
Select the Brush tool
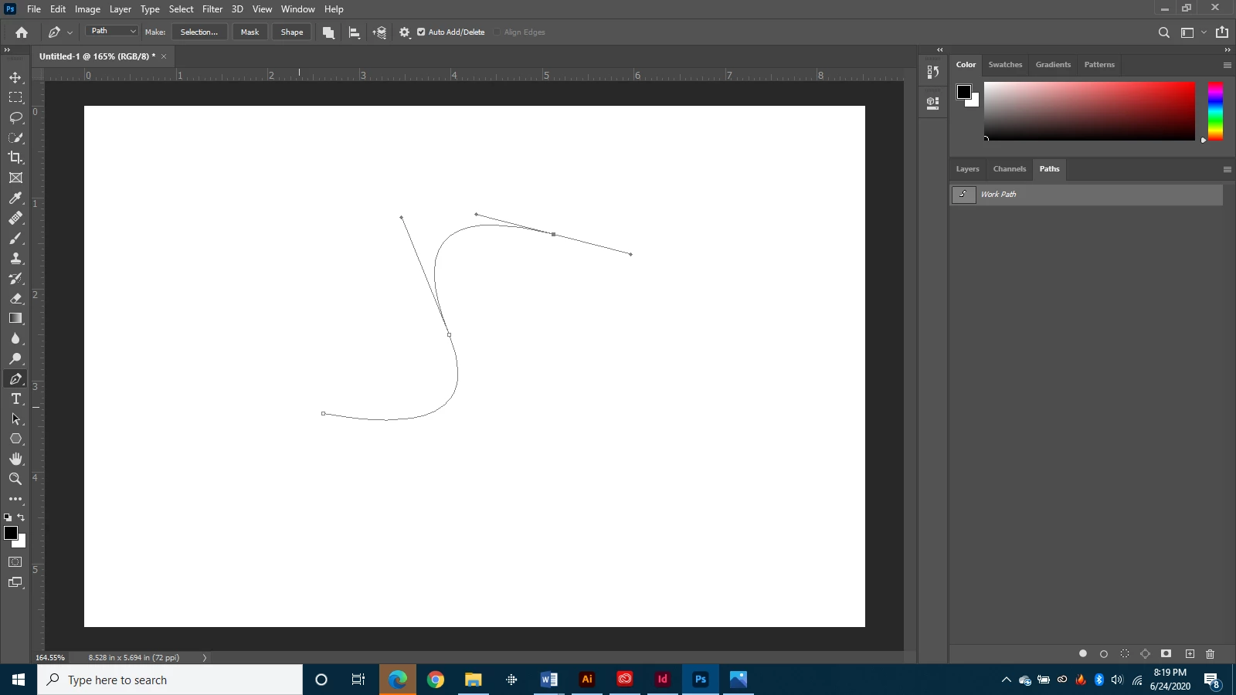point(15,238)
